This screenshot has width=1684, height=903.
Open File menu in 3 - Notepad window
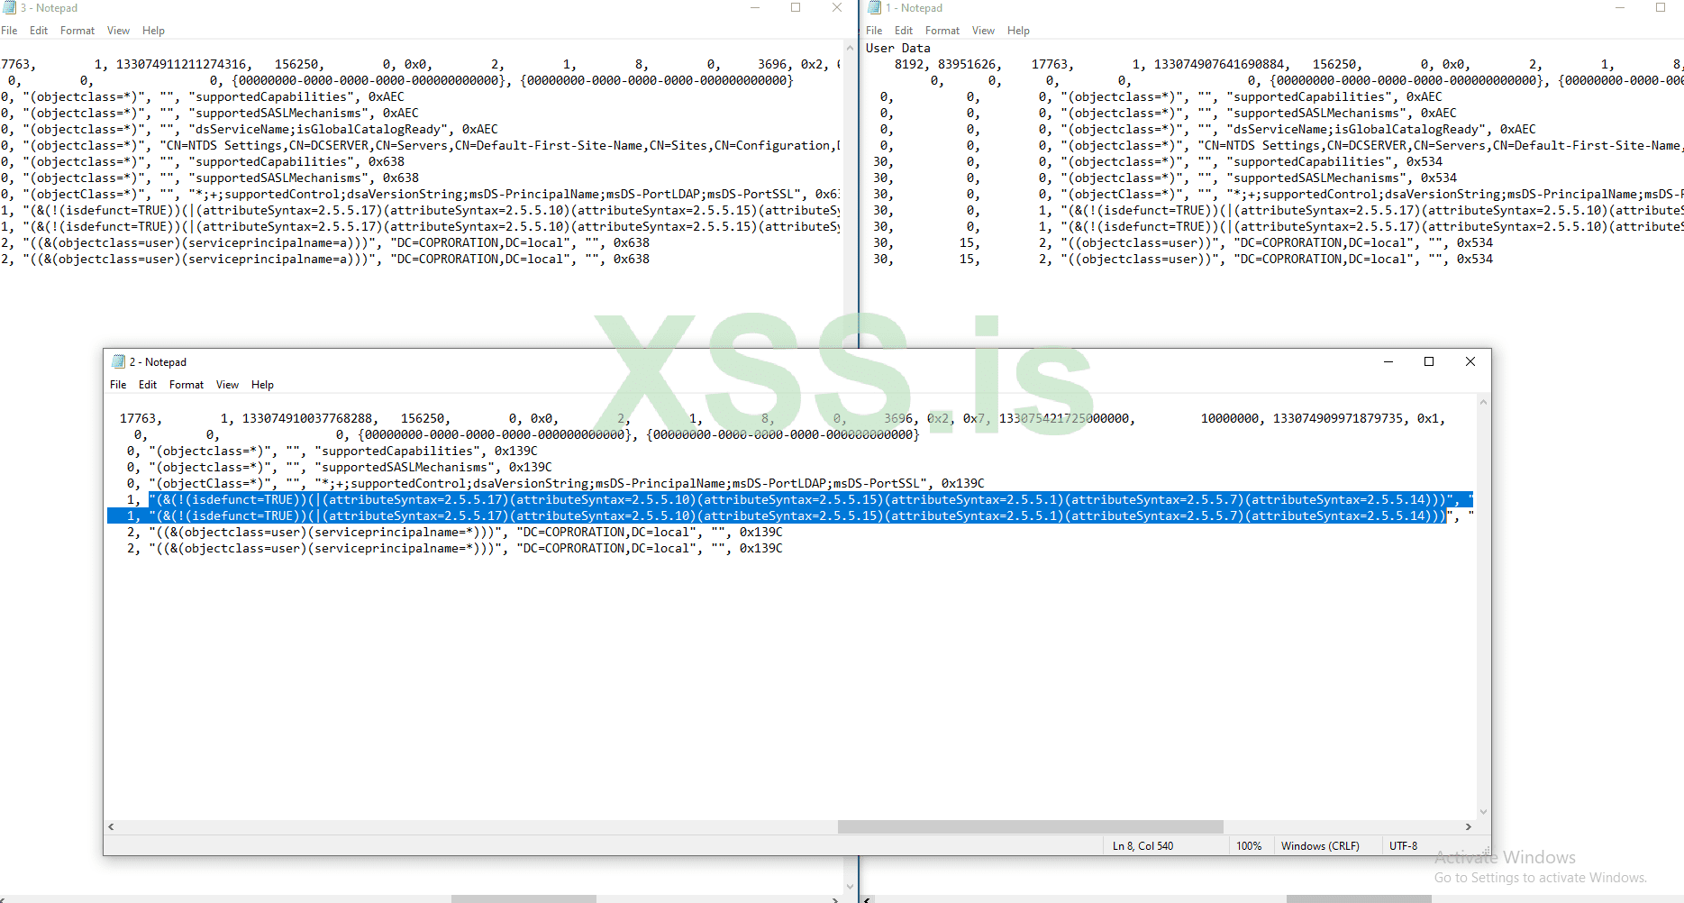pyautogui.click(x=9, y=31)
